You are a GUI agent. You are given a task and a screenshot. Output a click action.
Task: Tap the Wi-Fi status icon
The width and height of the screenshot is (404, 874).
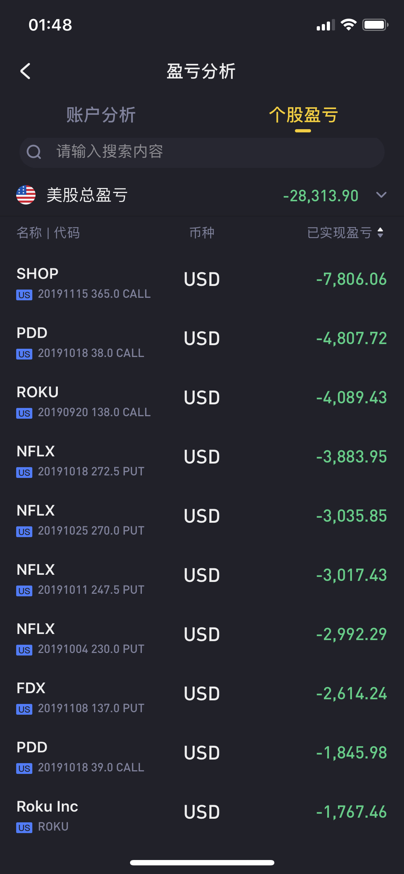point(348,25)
